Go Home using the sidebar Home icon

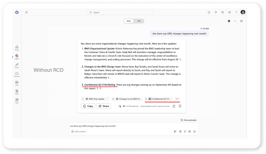coord(17,47)
